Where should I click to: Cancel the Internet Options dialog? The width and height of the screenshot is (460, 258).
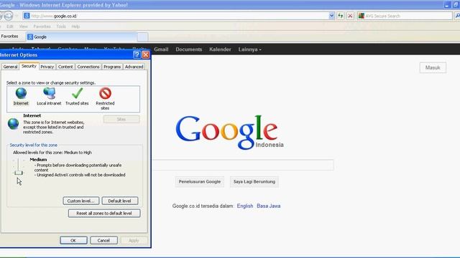103,241
